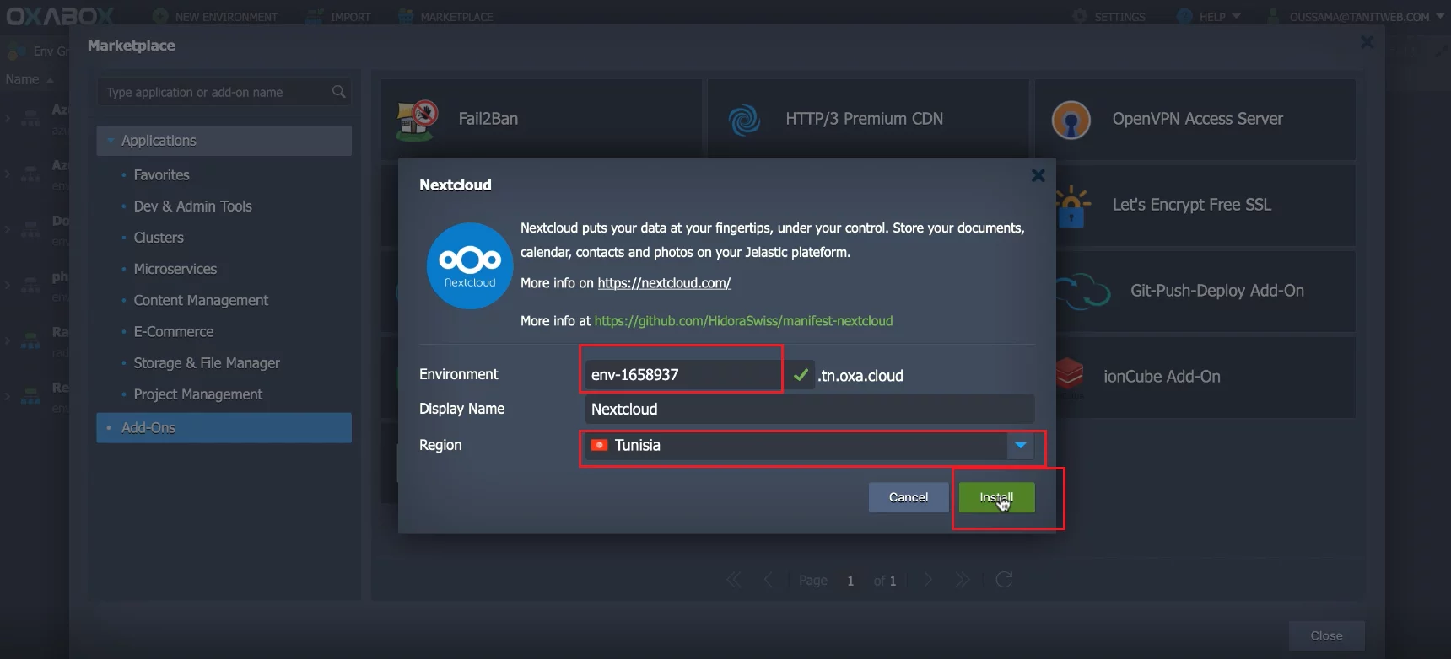Select Microservices category

[175, 269]
